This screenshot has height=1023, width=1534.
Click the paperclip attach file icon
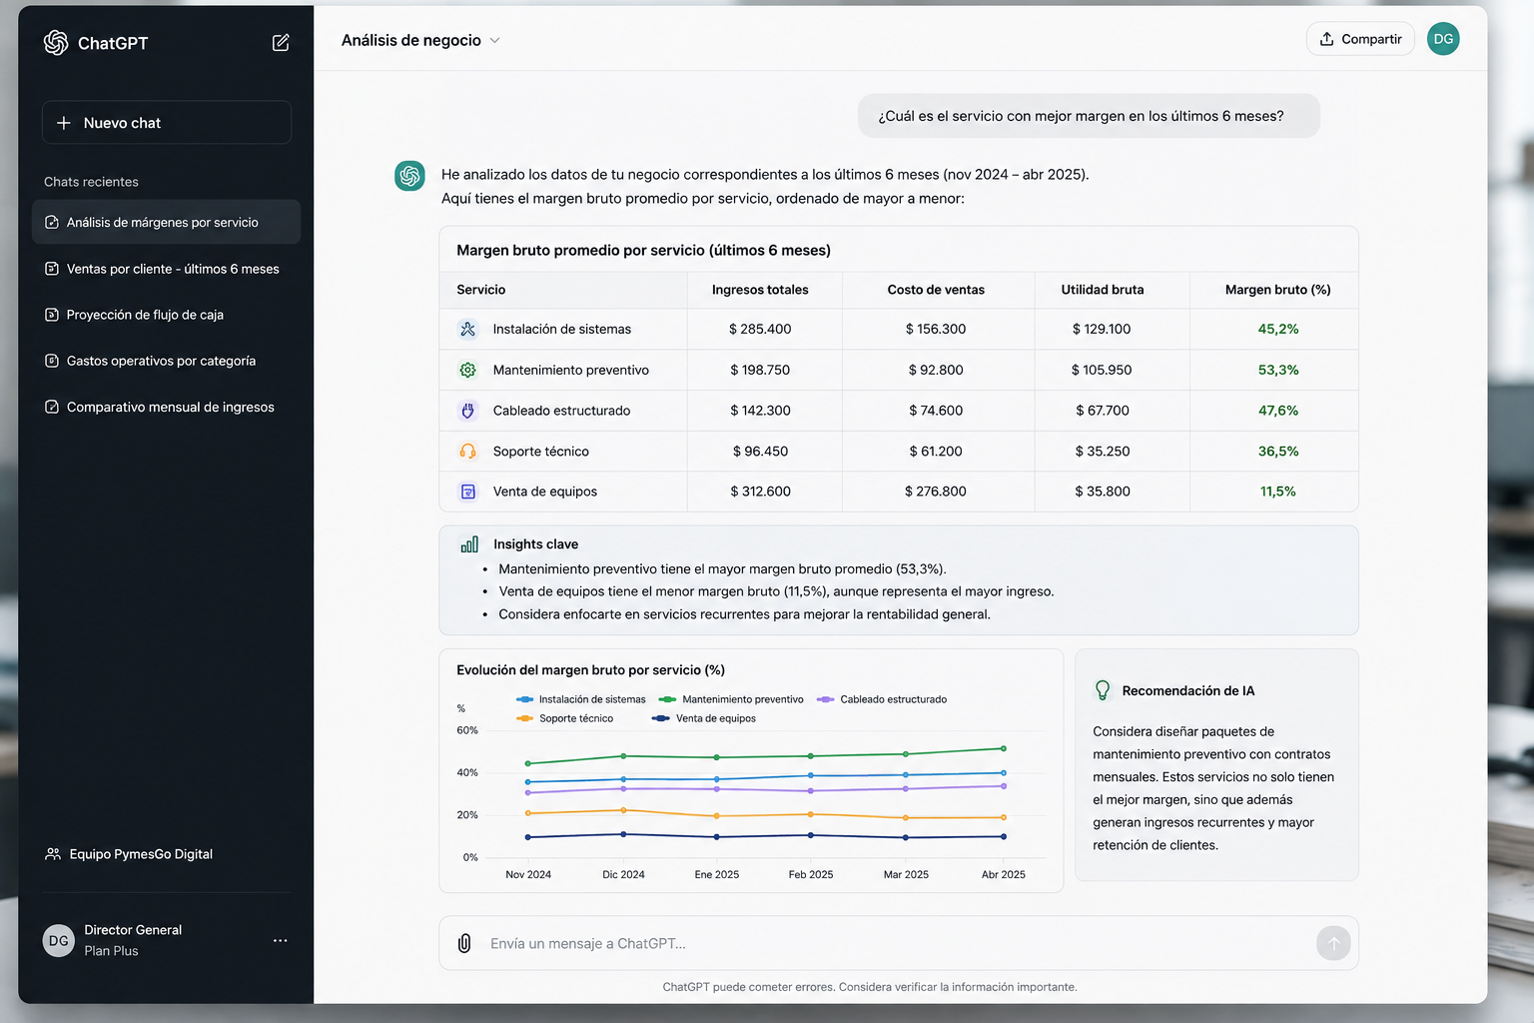pyautogui.click(x=464, y=943)
